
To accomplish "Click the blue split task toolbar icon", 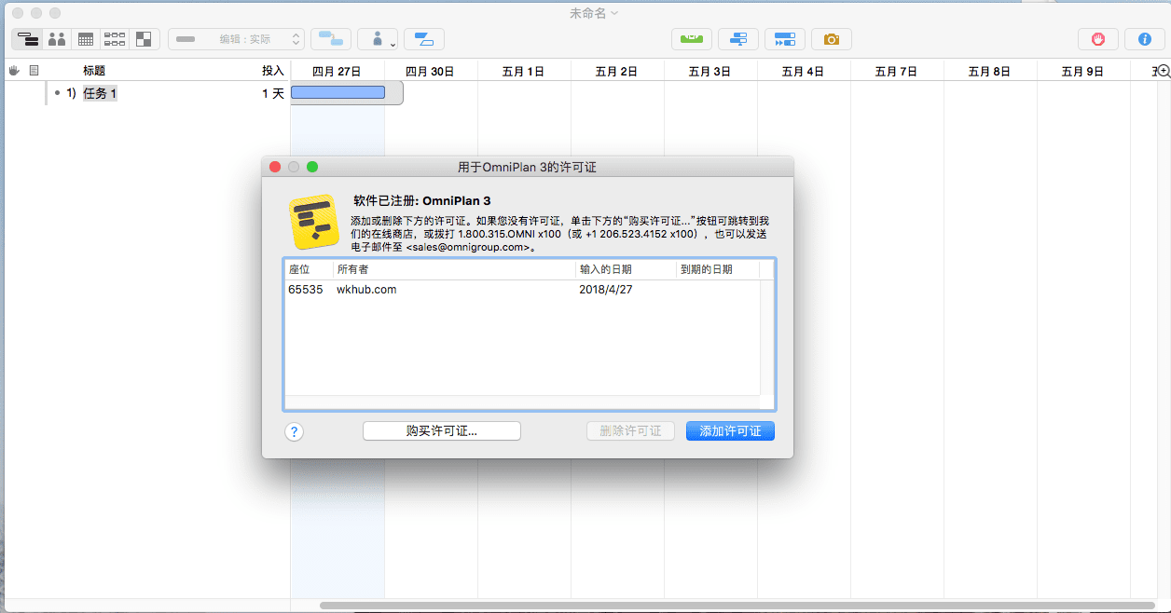I will (x=424, y=39).
